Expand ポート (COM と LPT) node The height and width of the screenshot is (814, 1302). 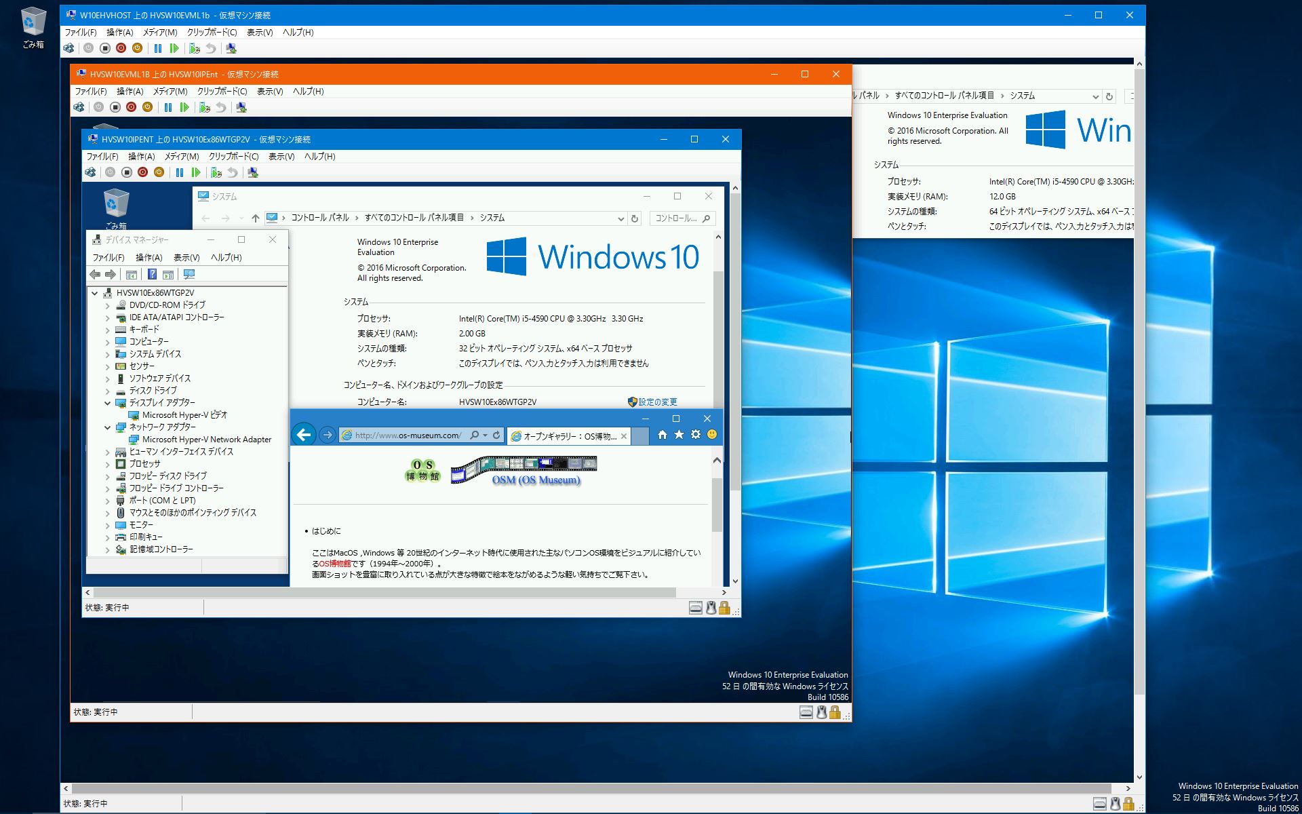tap(107, 501)
